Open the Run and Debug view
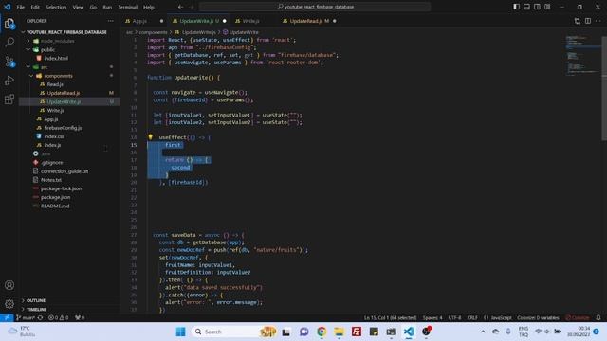This screenshot has height=341, width=607. (x=9, y=80)
